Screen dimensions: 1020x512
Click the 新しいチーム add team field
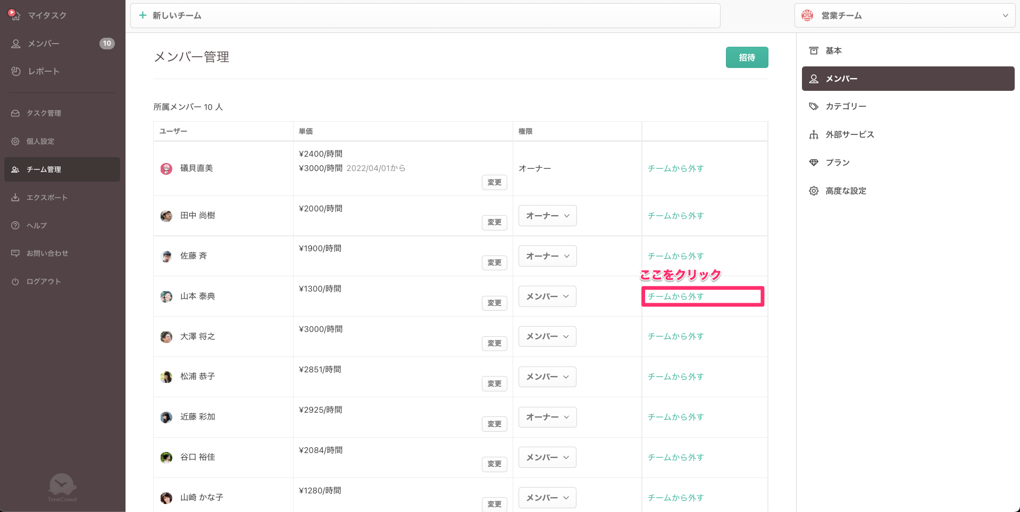(x=425, y=15)
